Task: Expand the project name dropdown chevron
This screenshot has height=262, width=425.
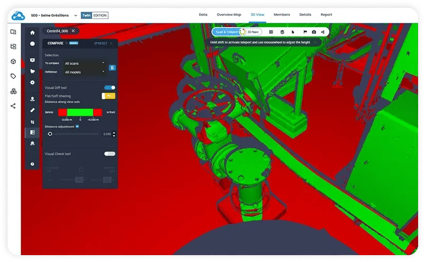Action: (76, 15)
